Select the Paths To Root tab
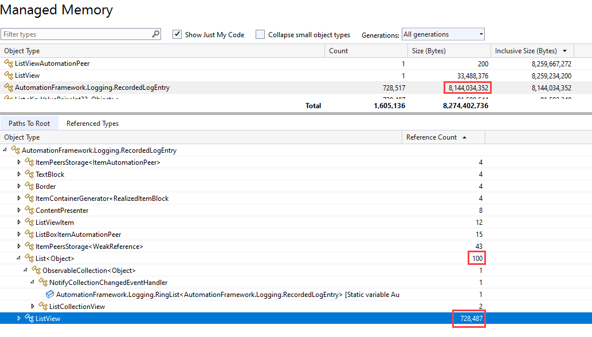 tap(29, 123)
